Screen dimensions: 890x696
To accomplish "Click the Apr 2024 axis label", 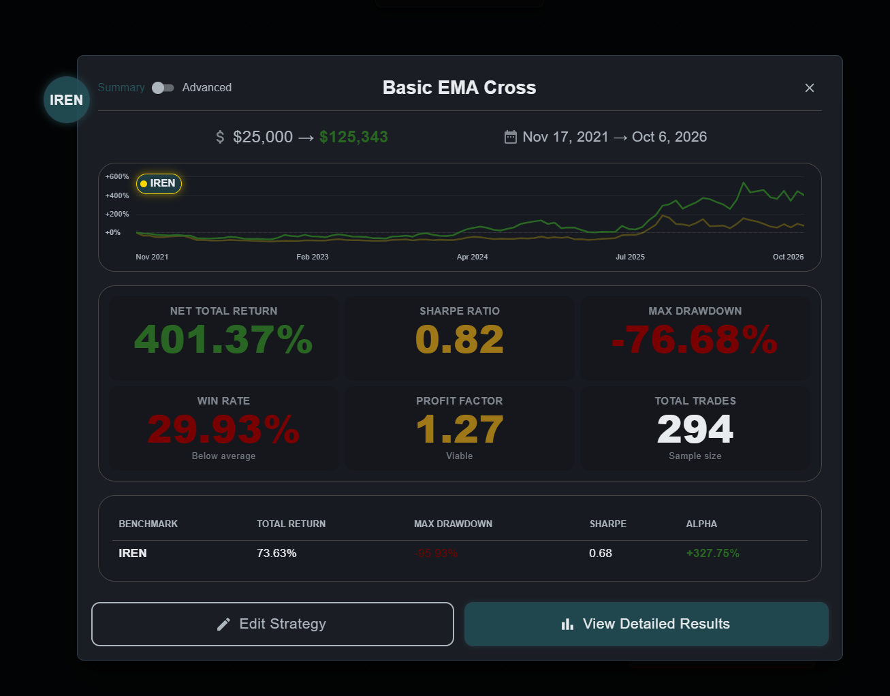I will (472, 257).
